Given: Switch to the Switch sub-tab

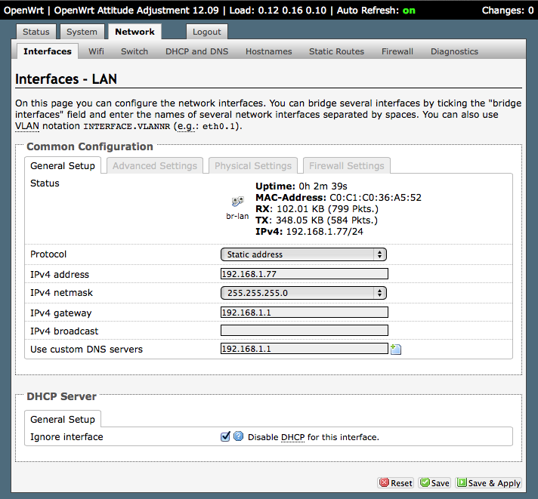Looking at the screenshot, I should pyautogui.click(x=134, y=51).
